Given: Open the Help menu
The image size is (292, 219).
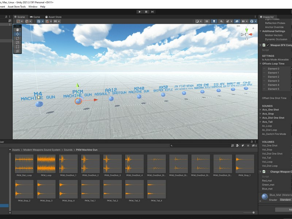Looking at the screenshot, I should pyautogui.click(x=43, y=7).
